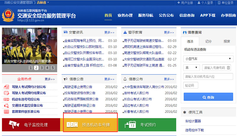
Task: Click the blue 查询 search button
Action: (208, 97)
